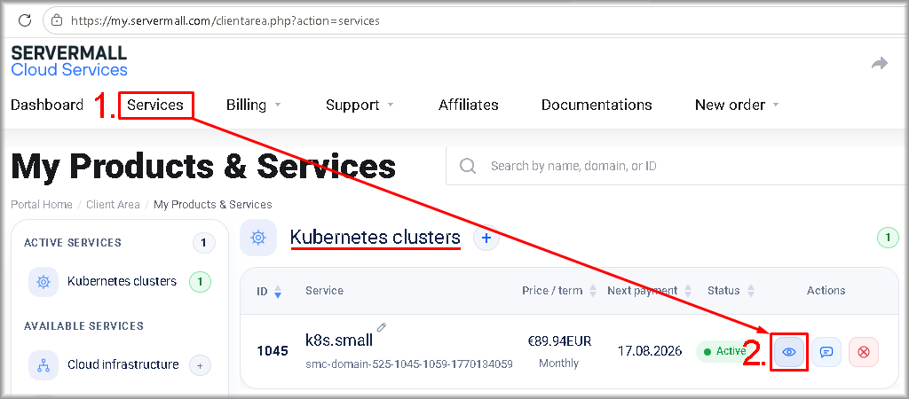Select Kubernetes clusters in the sidebar
Image resolution: width=909 pixels, height=399 pixels.
click(122, 281)
